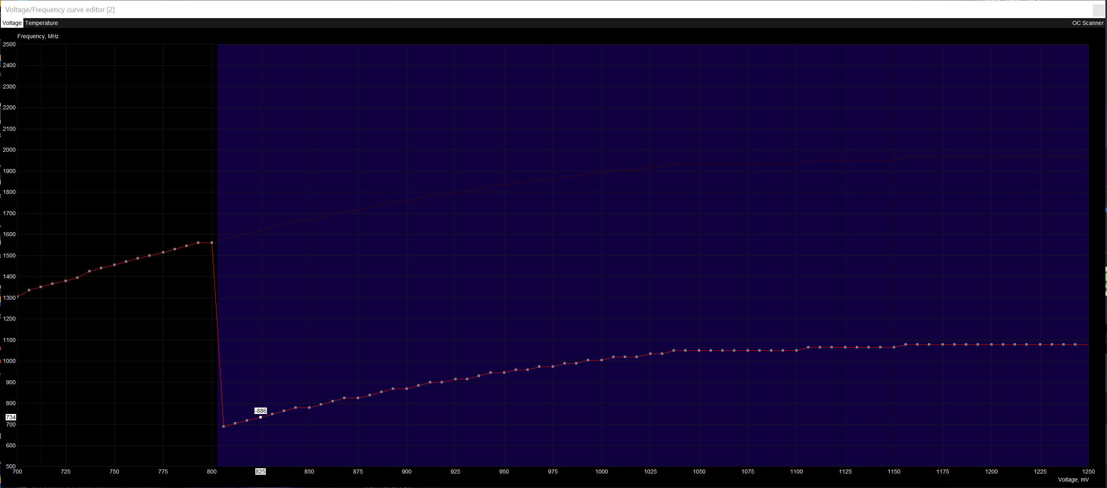This screenshot has width=1107, height=488.
Task: Switch to the Temperature tab
Action: (x=41, y=23)
